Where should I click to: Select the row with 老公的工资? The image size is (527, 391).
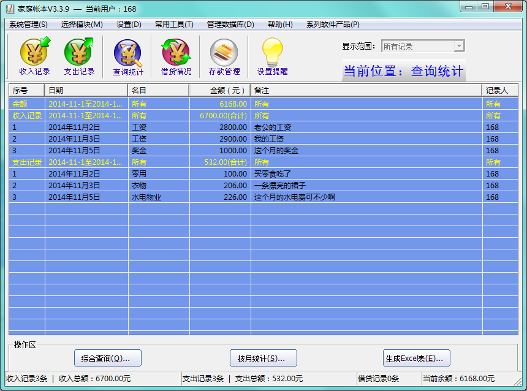pos(263,127)
